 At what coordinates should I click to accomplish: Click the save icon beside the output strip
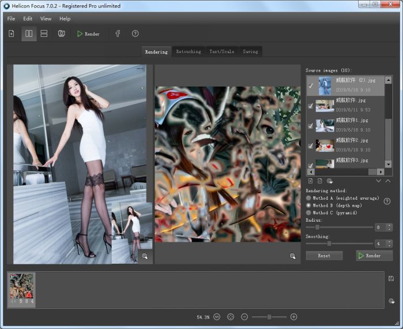(x=391, y=279)
